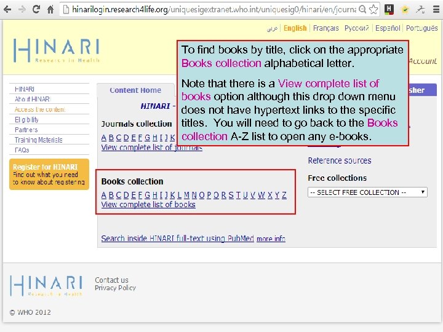Click the pin extension icon in toolbar
443x332 pixels.
coord(420,10)
